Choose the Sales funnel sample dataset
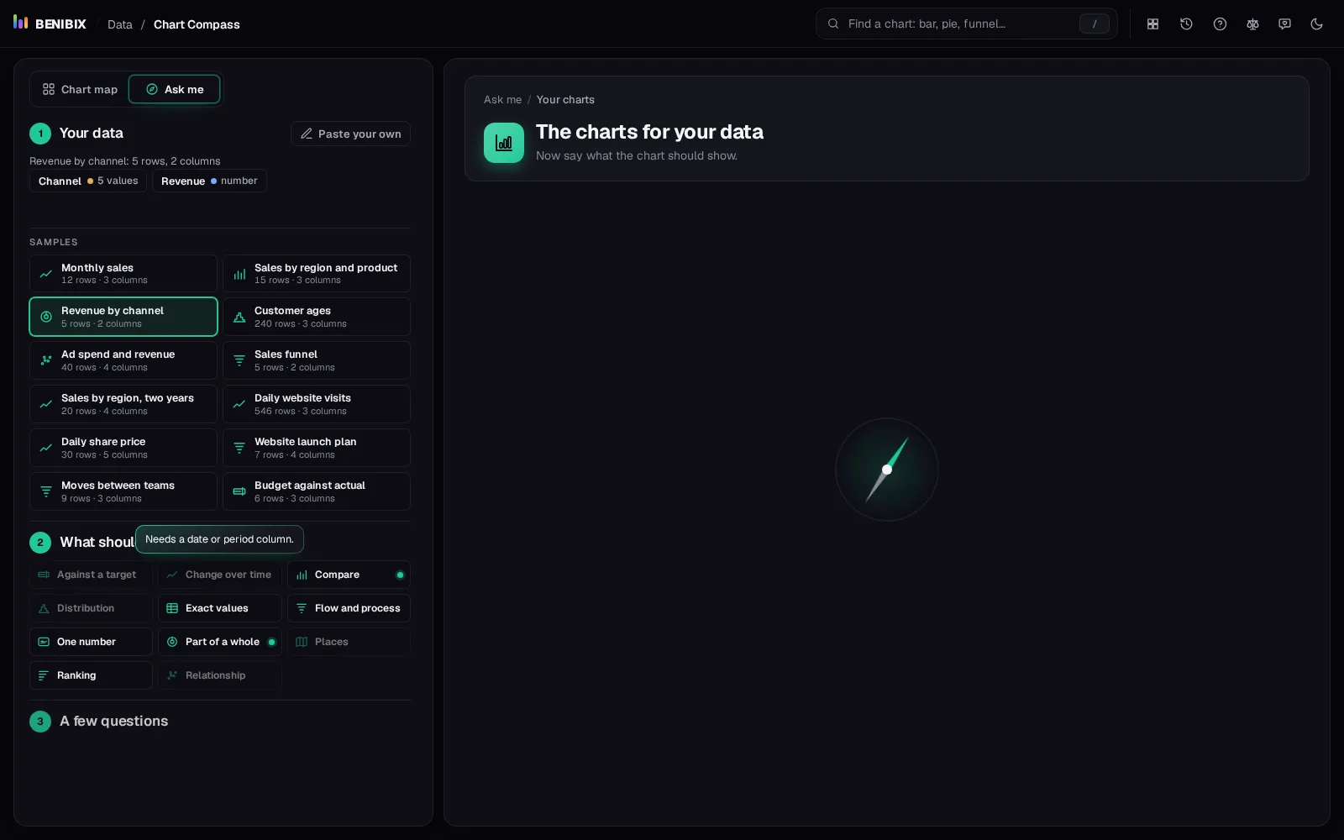 tap(317, 360)
